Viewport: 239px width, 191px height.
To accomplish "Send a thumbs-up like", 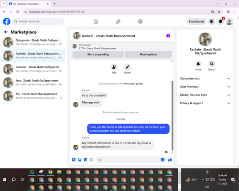I will point(170,159).
